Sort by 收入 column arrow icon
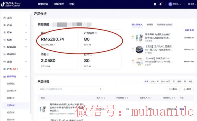Viewport: 197px width, 121px height. tap(104, 98)
